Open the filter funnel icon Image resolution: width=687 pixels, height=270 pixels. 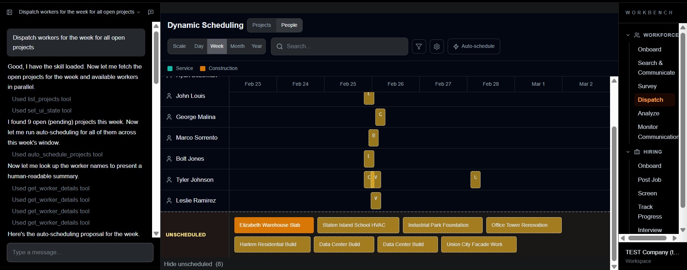[419, 46]
